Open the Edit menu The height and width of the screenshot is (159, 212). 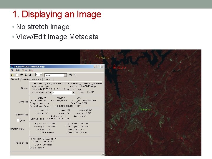point(18,70)
